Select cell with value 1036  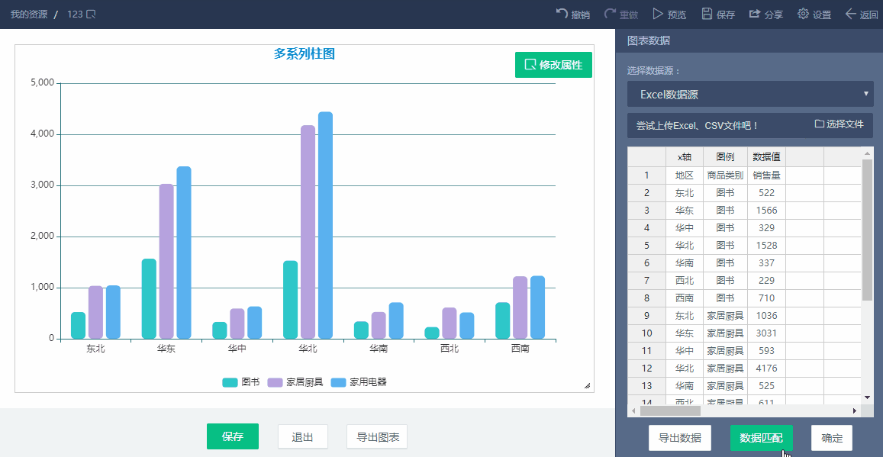point(766,315)
